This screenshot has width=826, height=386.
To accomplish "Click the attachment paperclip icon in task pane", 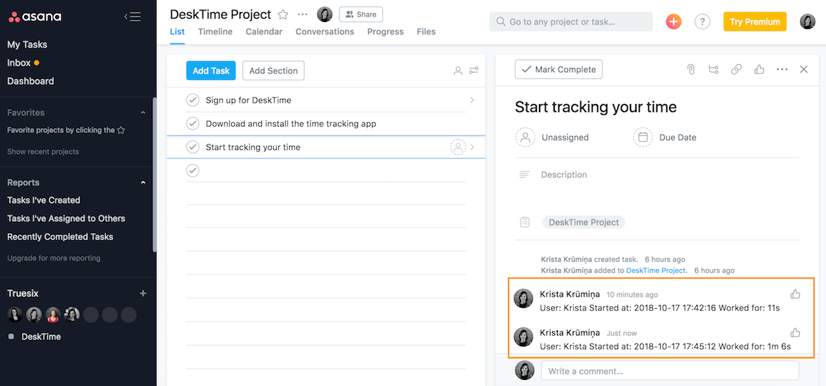I will coord(691,69).
